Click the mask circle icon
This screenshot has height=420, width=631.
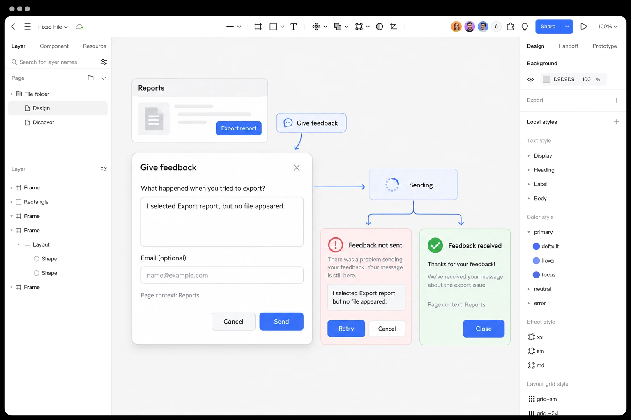coord(380,27)
